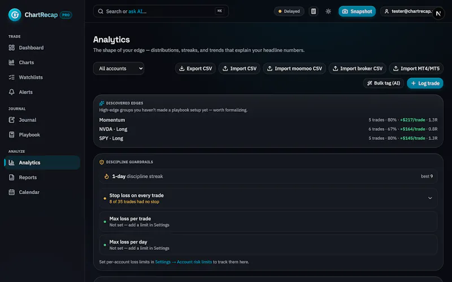Click the search magnifier icon
This screenshot has height=282, width=452.
coord(101,11)
